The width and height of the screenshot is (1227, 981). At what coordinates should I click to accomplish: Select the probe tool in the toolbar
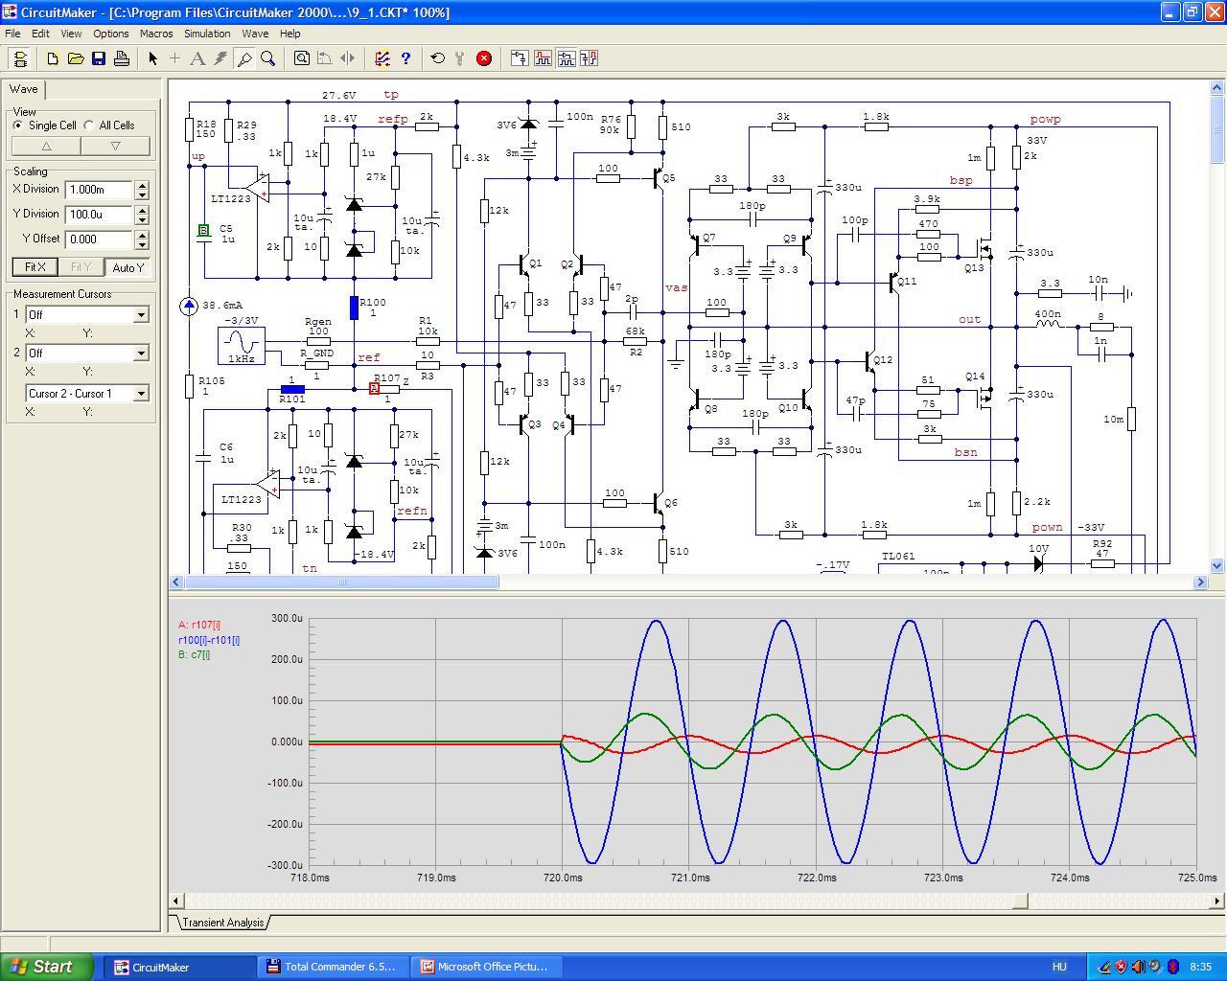[244, 58]
